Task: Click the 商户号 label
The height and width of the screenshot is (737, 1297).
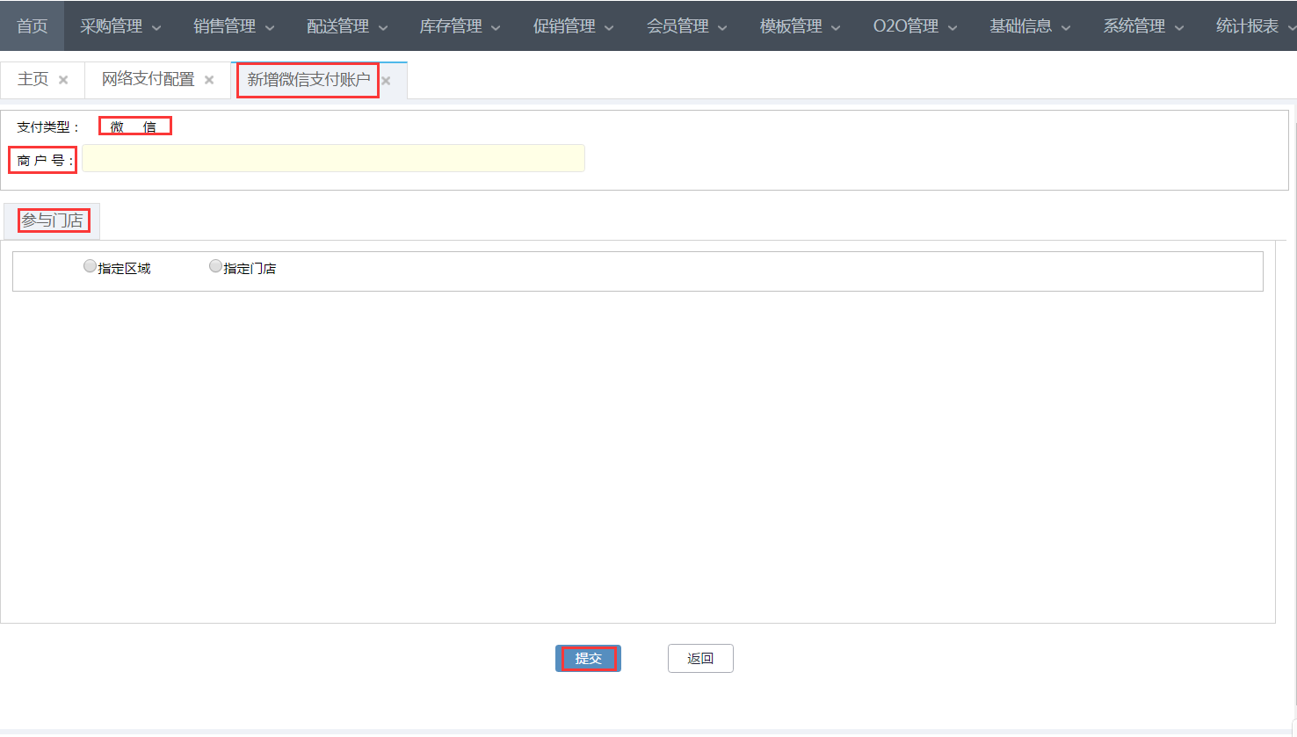Action: (44, 161)
